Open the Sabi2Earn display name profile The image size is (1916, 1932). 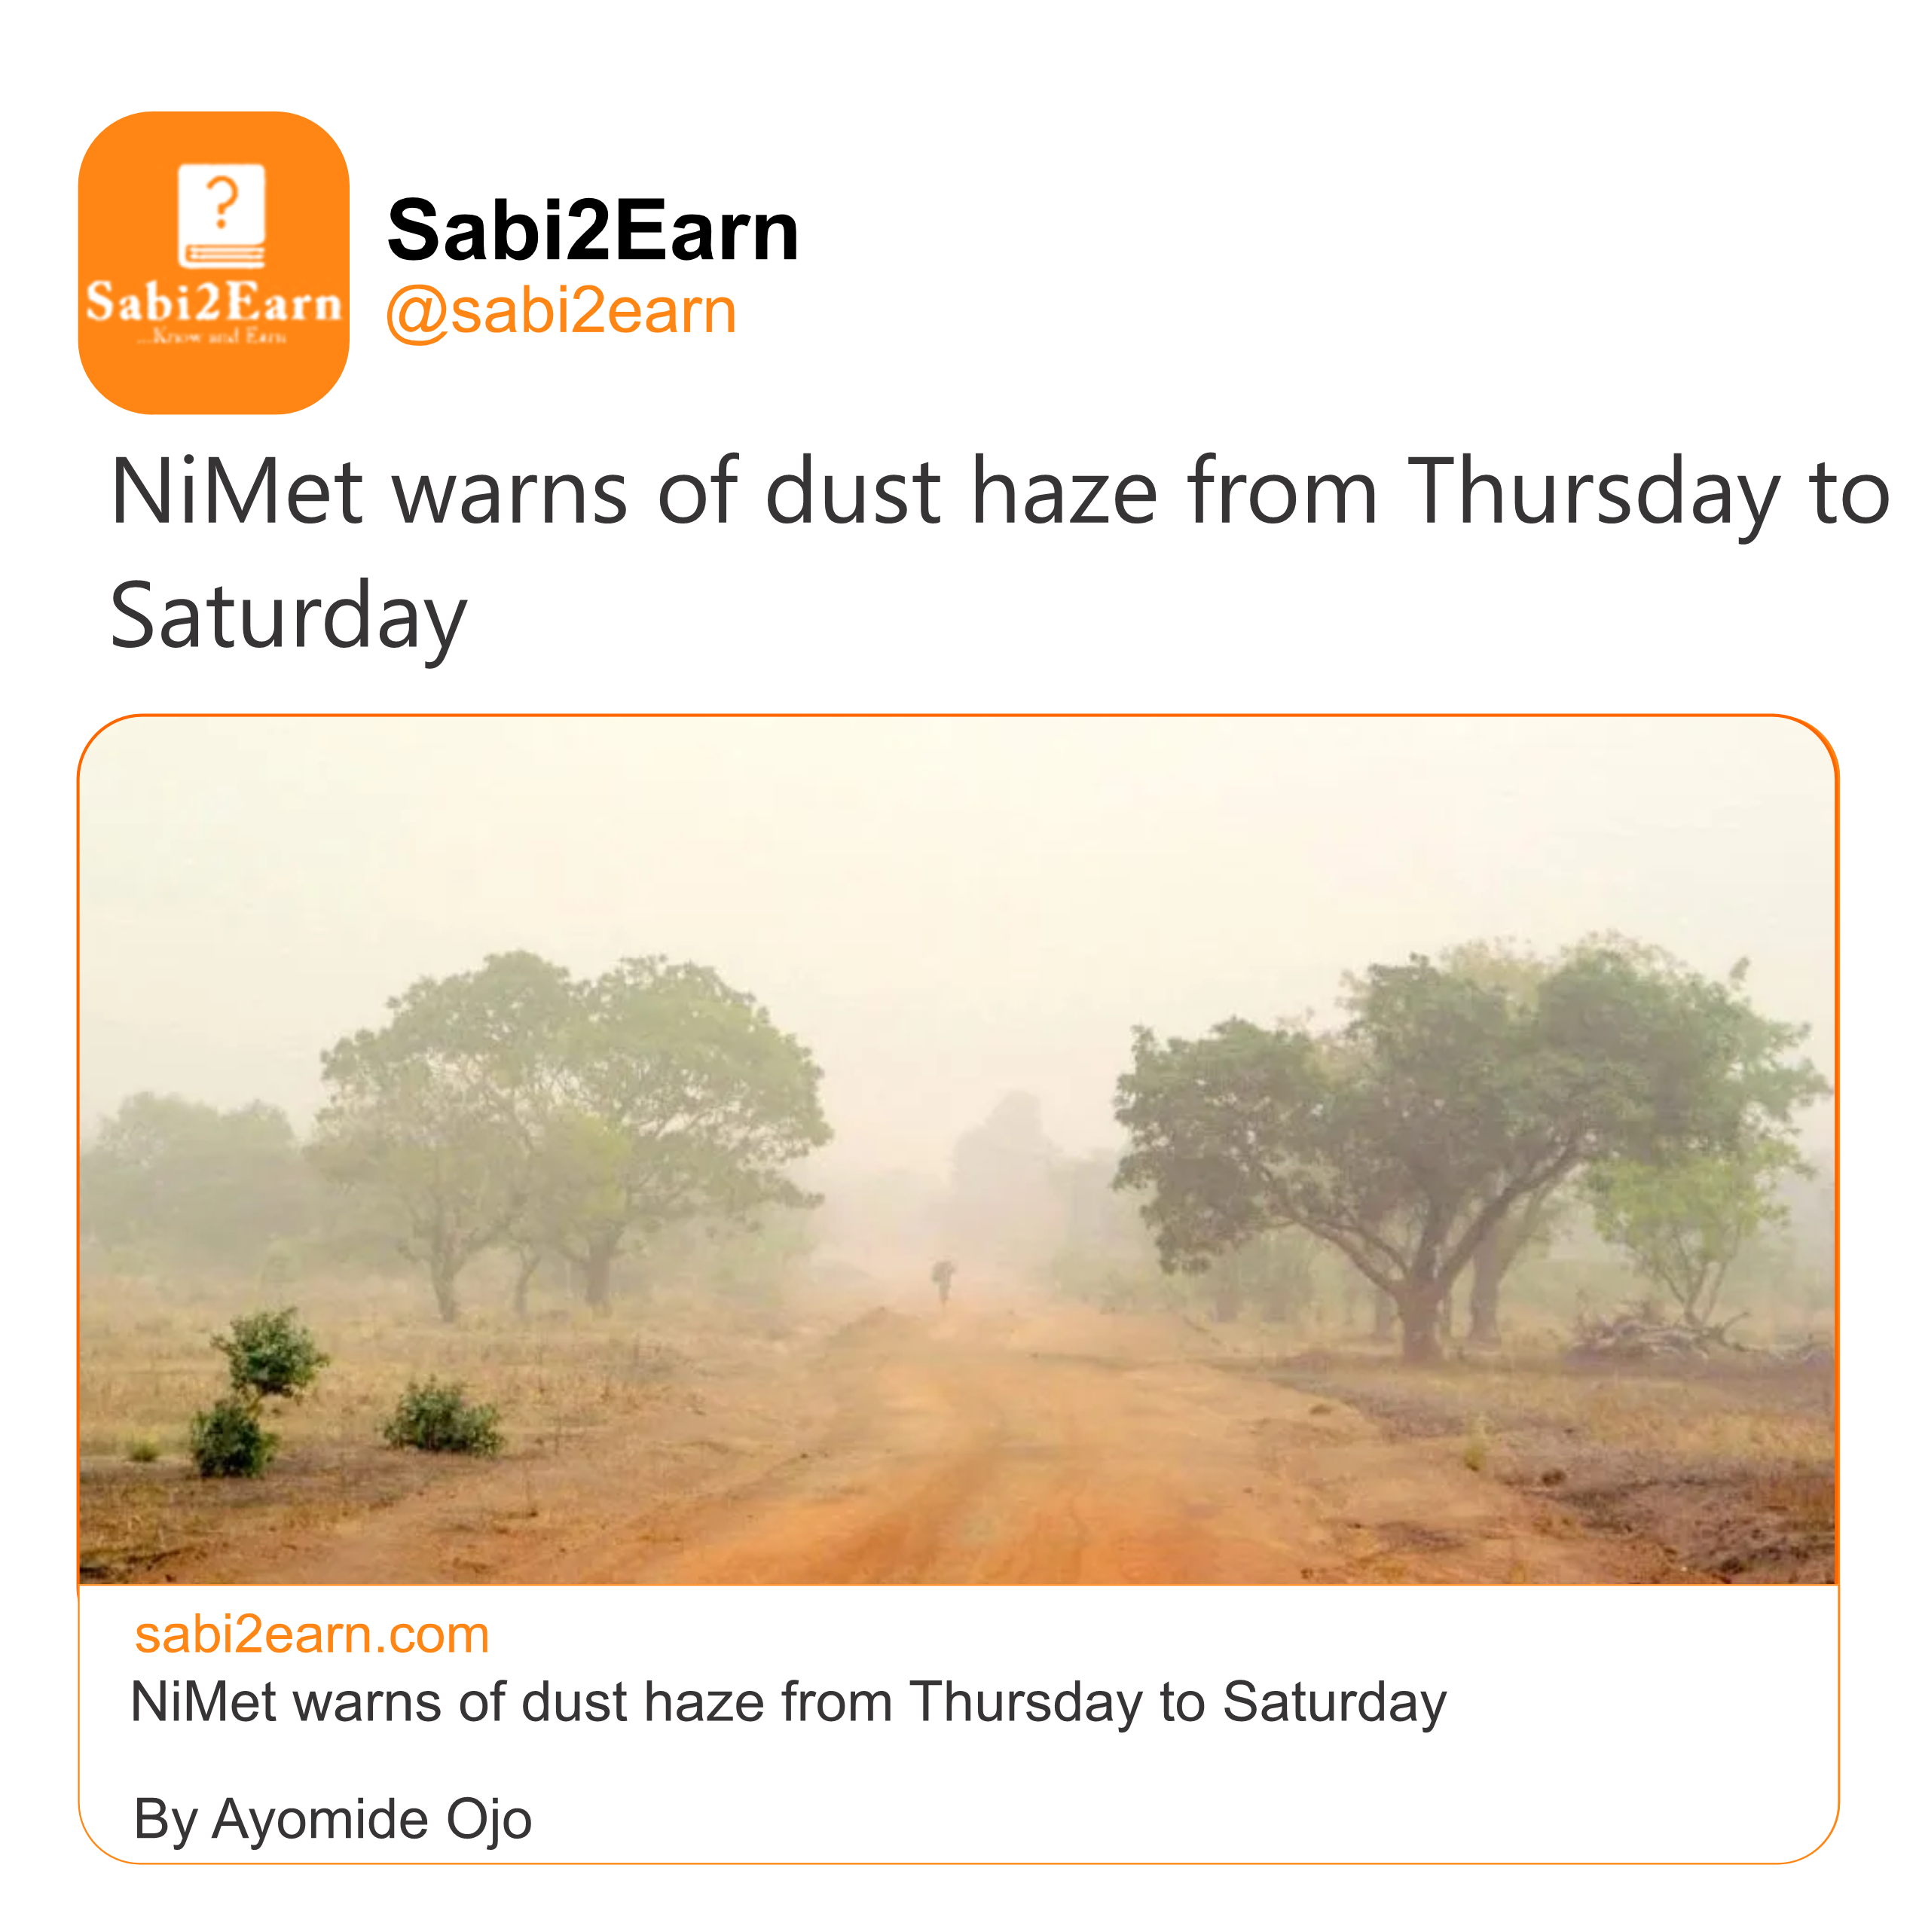(592, 230)
